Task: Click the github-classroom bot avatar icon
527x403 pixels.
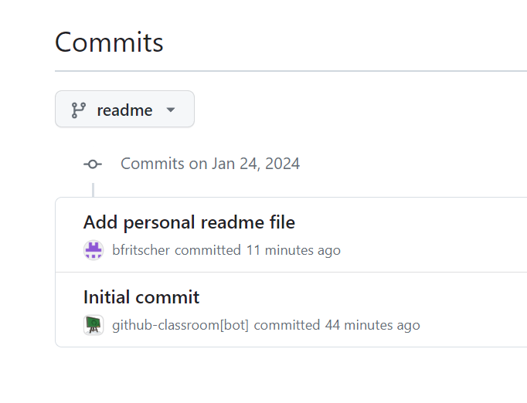Action: tap(93, 325)
